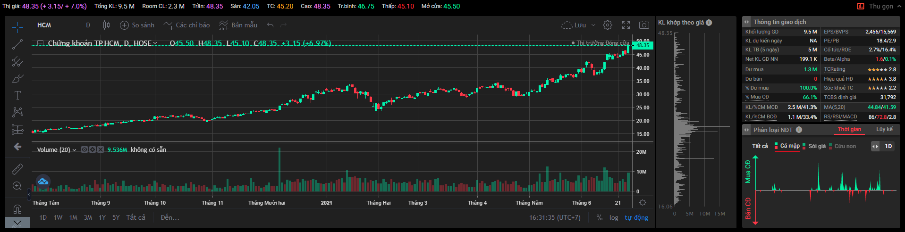Click the HCM symbol search field

(x=44, y=25)
